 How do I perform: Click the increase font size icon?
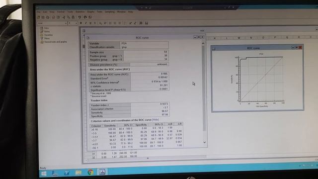130,23
